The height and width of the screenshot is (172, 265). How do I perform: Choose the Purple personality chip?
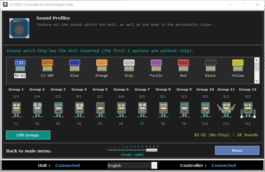pyautogui.click(x=156, y=65)
